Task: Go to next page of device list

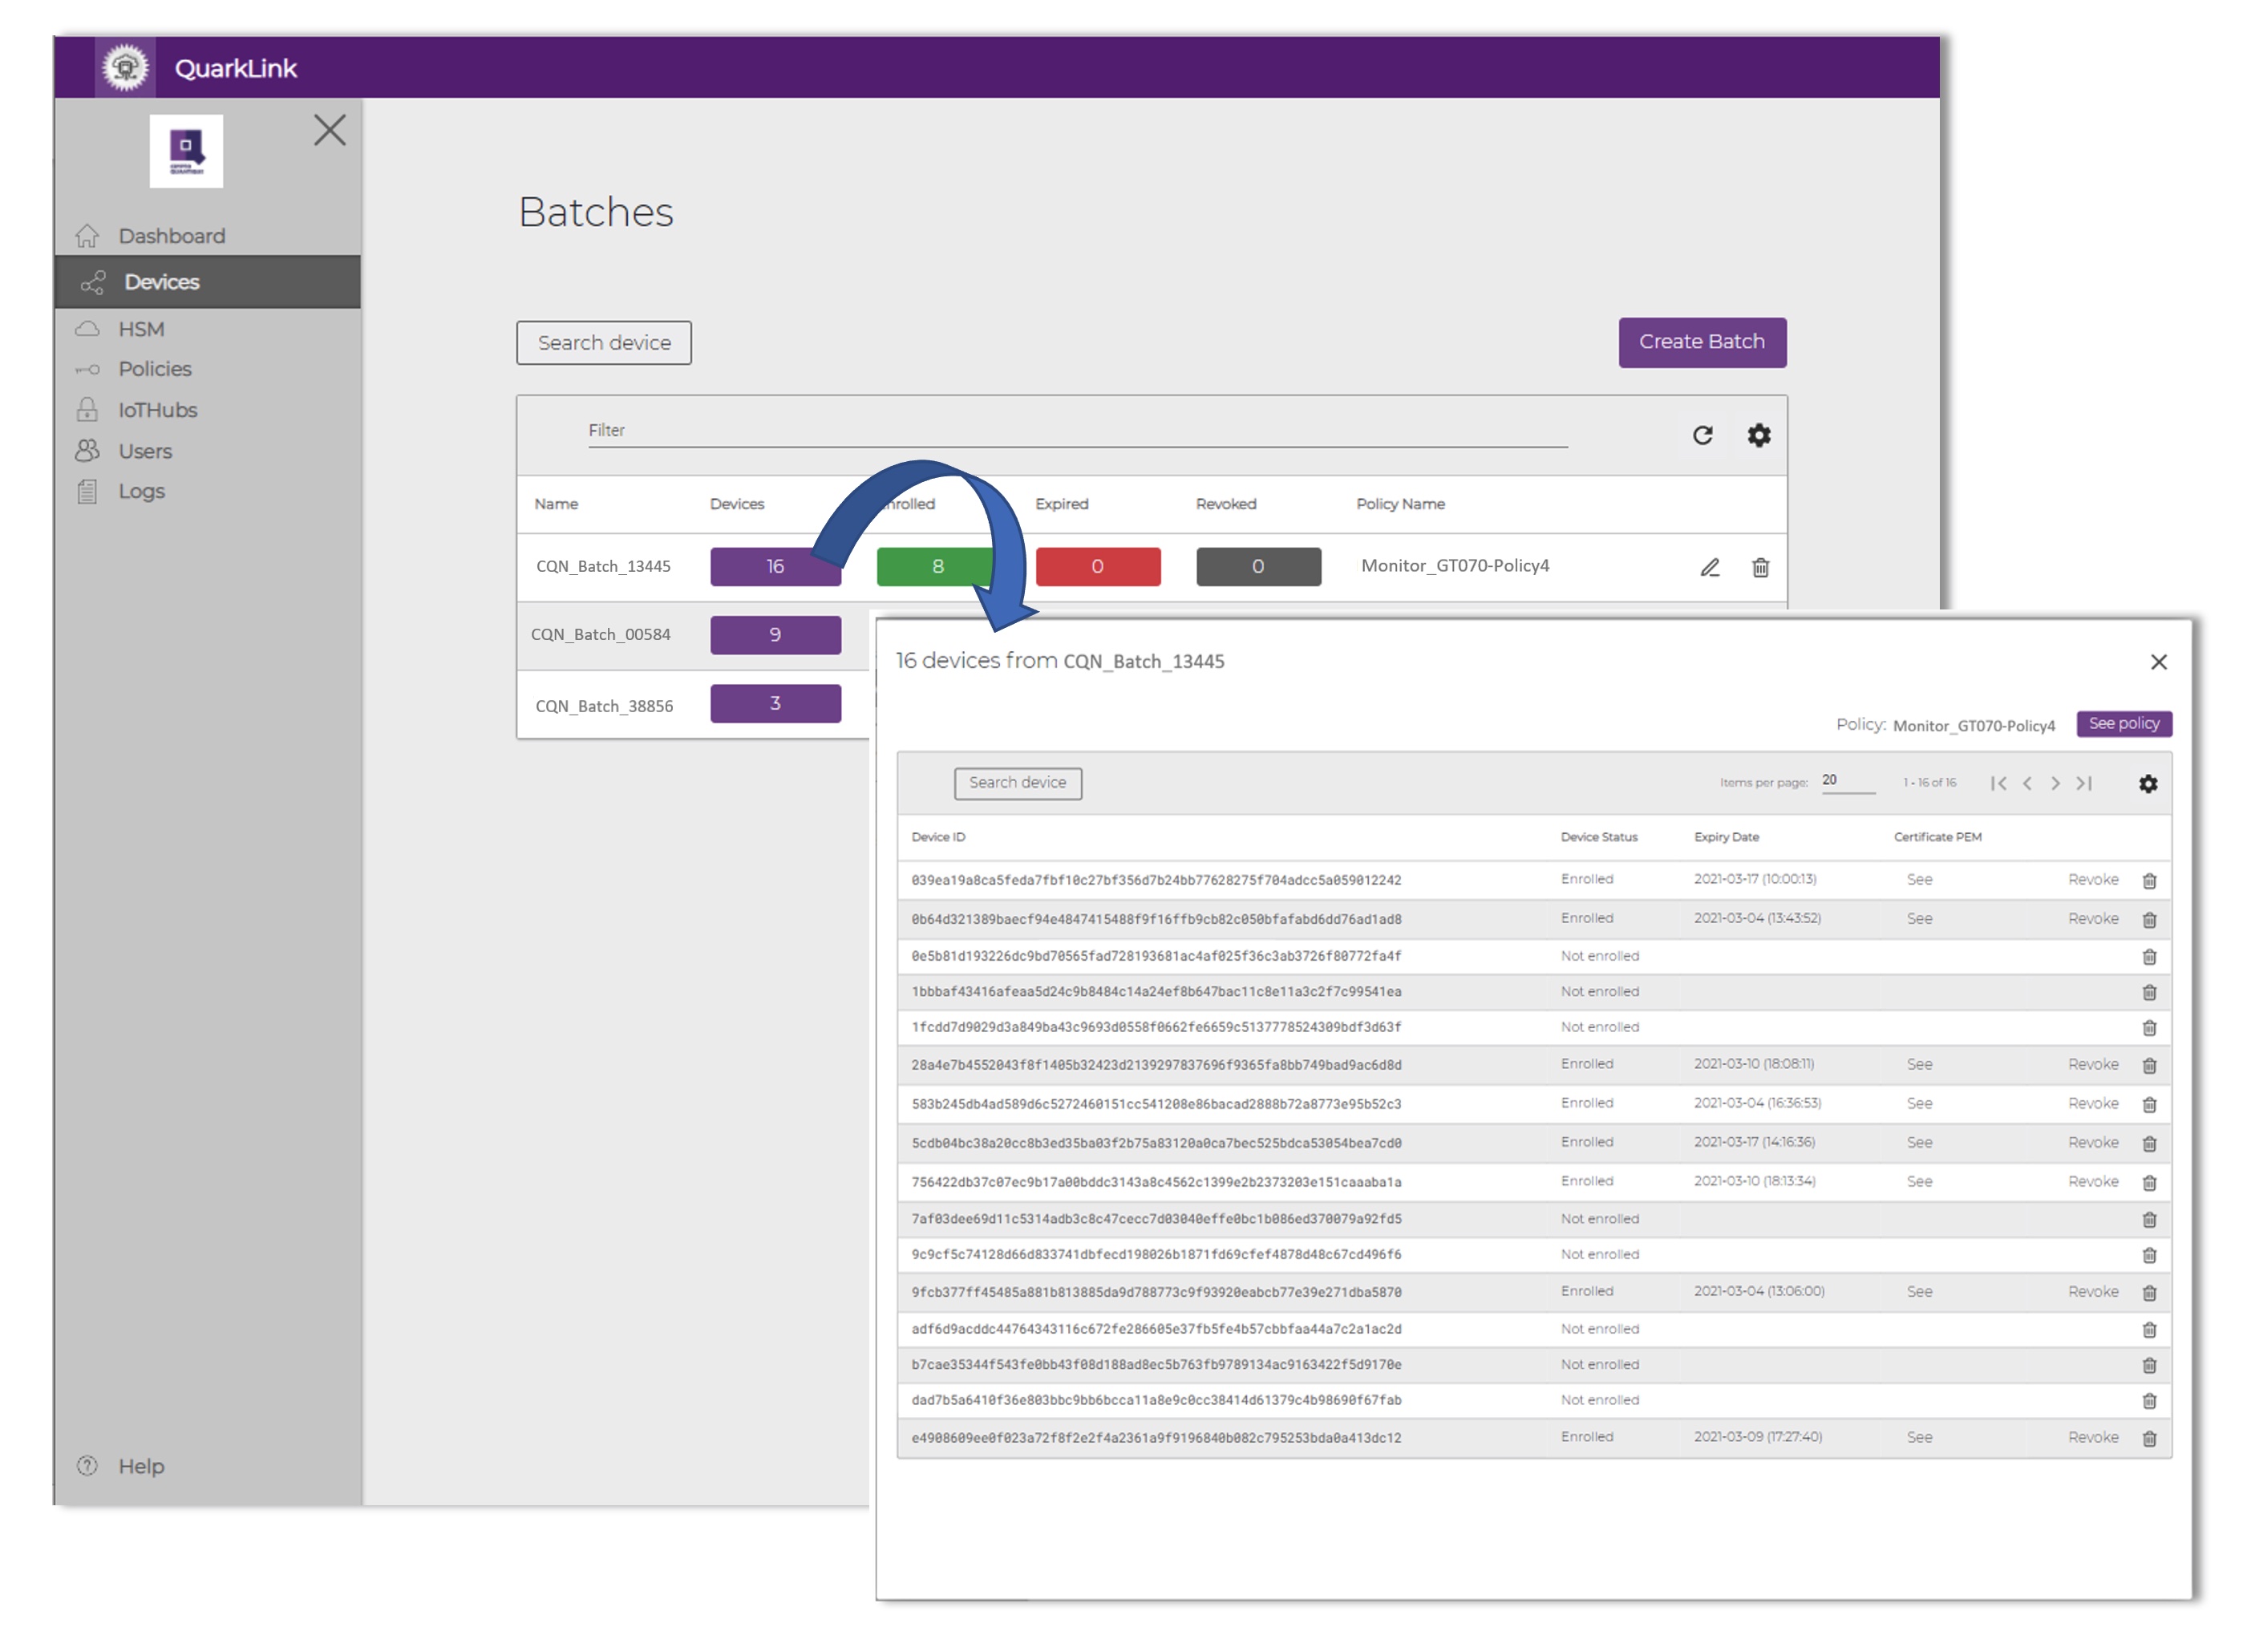Action: click(x=2055, y=783)
